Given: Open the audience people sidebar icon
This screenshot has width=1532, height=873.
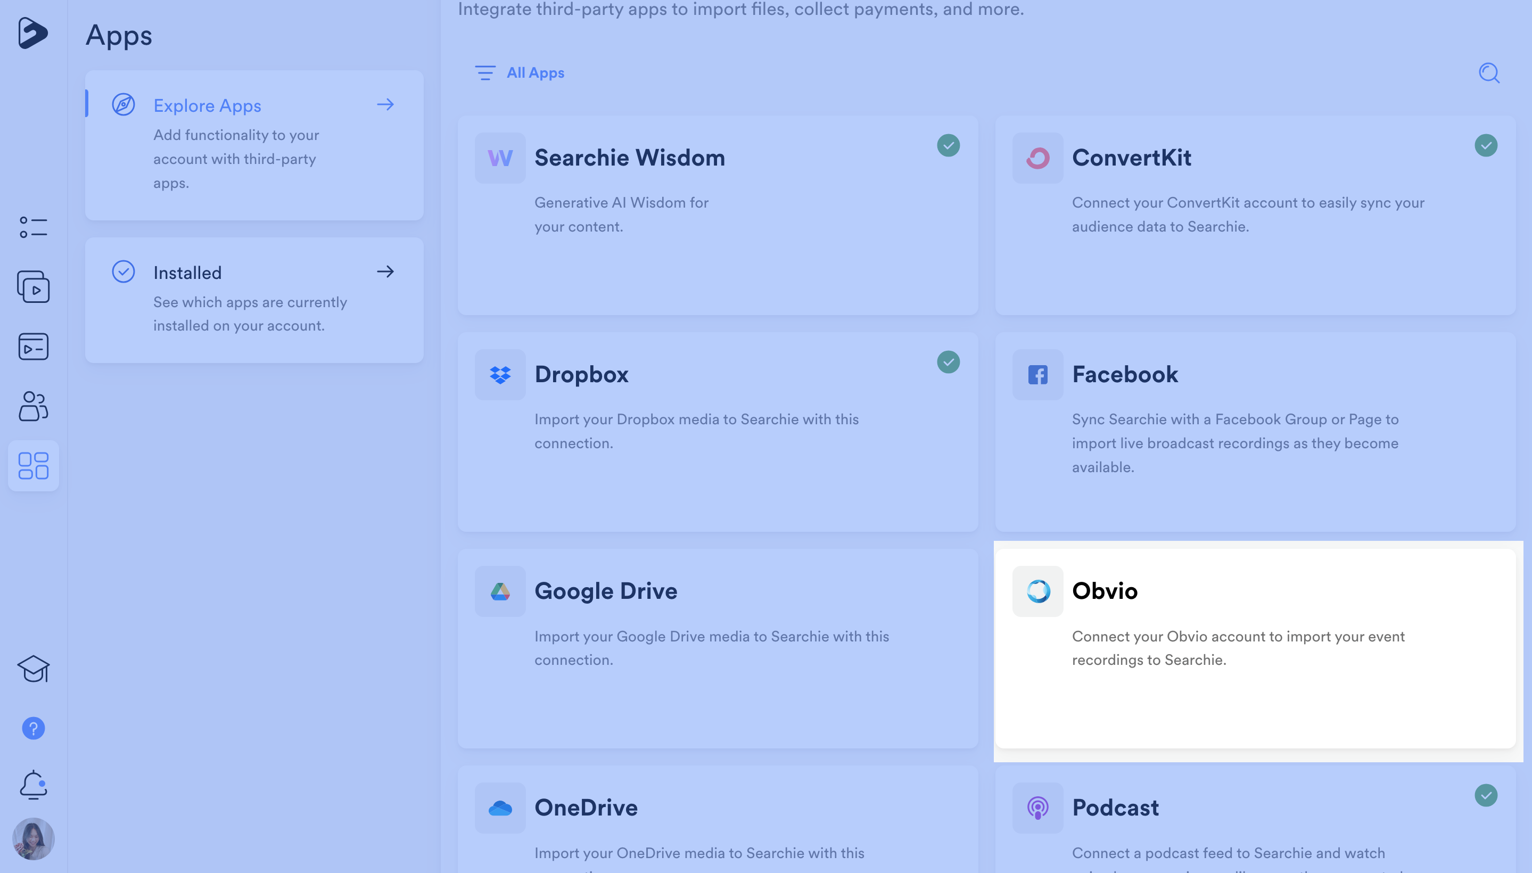Looking at the screenshot, I should [x=33, y=407].
